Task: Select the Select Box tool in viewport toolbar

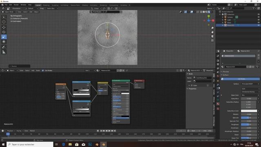Action: coord(4,17)
